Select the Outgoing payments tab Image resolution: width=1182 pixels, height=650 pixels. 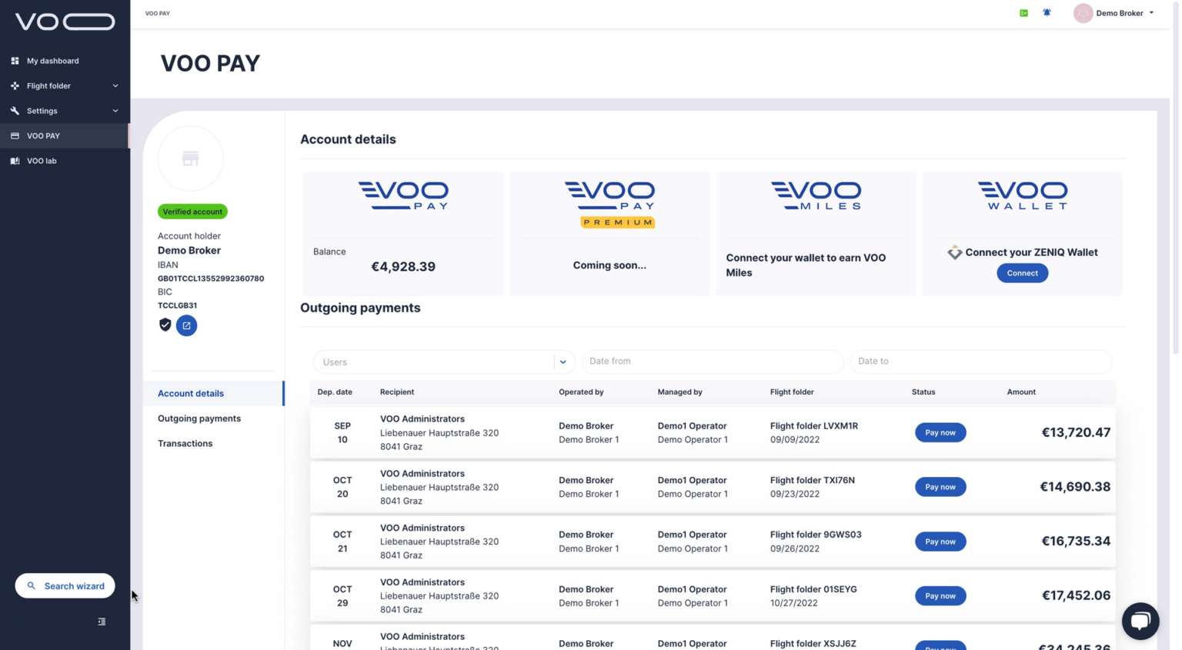[199, 418]
